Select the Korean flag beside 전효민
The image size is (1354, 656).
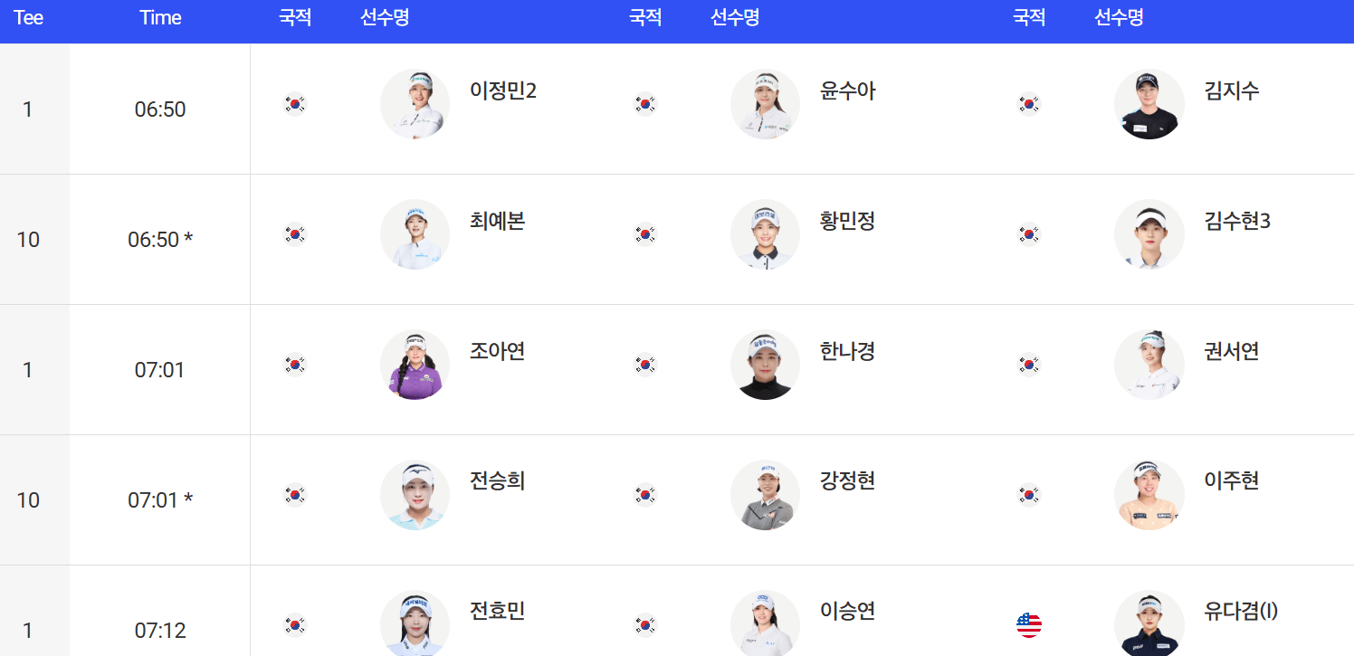pos(294,625)
